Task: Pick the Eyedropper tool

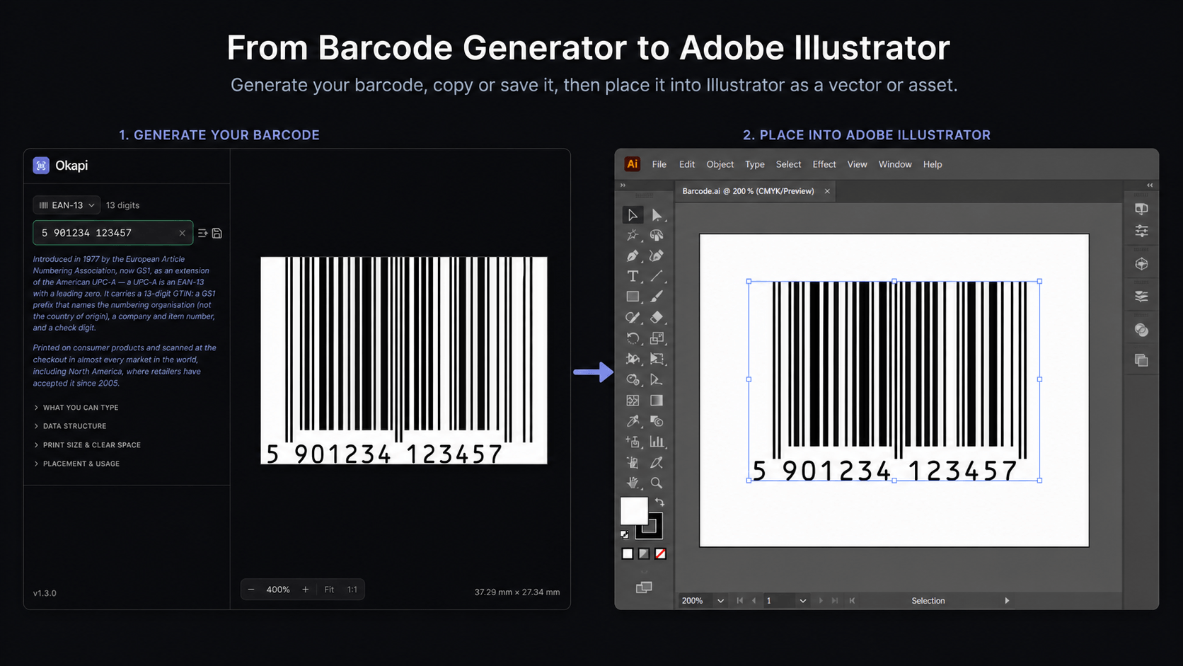Action: pyautogui.click(x=633, y=421)
